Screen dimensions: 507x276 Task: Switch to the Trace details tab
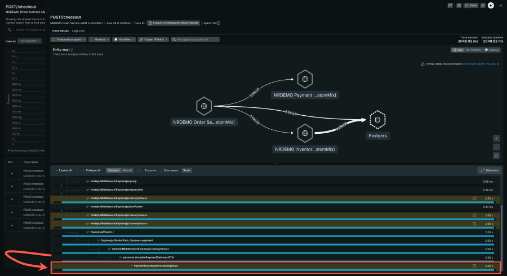pyautogui.click(x=60, y=31)
